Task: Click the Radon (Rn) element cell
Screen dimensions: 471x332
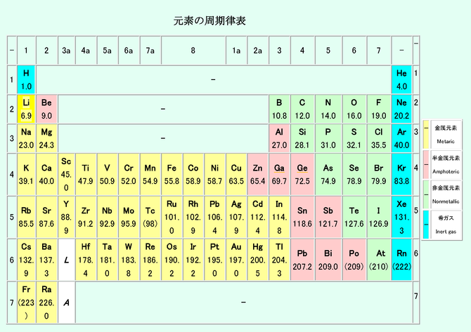Action: pyautogui.click(x=401, y=260)
